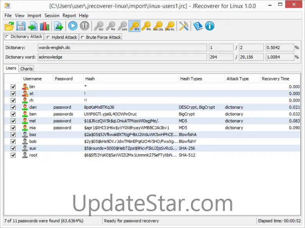Viewport: 305px width, 228px height.
Task: Click the grey user icon next to baz
Action: 25,134
